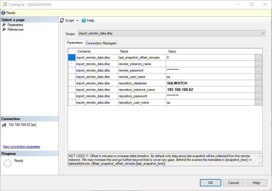Screen dimensions: 272x191
Task: Select the Parameters page wrench icon
Action: click(x=4, y=25)
